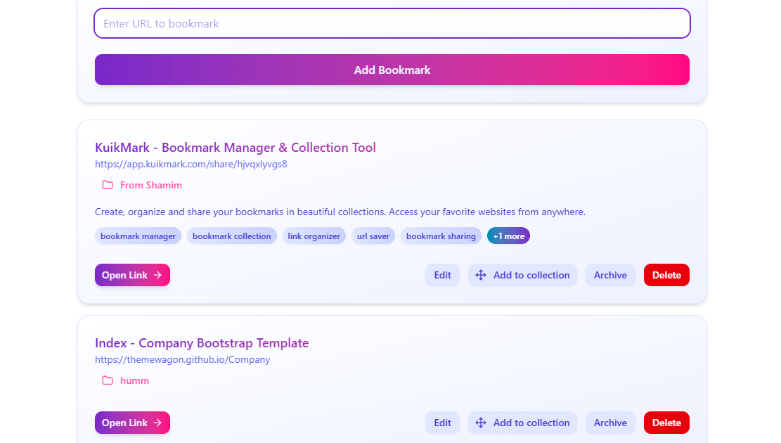This screenshot has width=781, height=443.
Task: Select the bookmark manager tag
Action: pyautogui.click(x=138, y=236)
